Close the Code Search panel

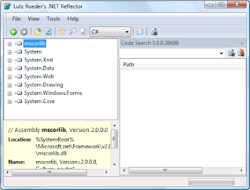pos(242,43)
